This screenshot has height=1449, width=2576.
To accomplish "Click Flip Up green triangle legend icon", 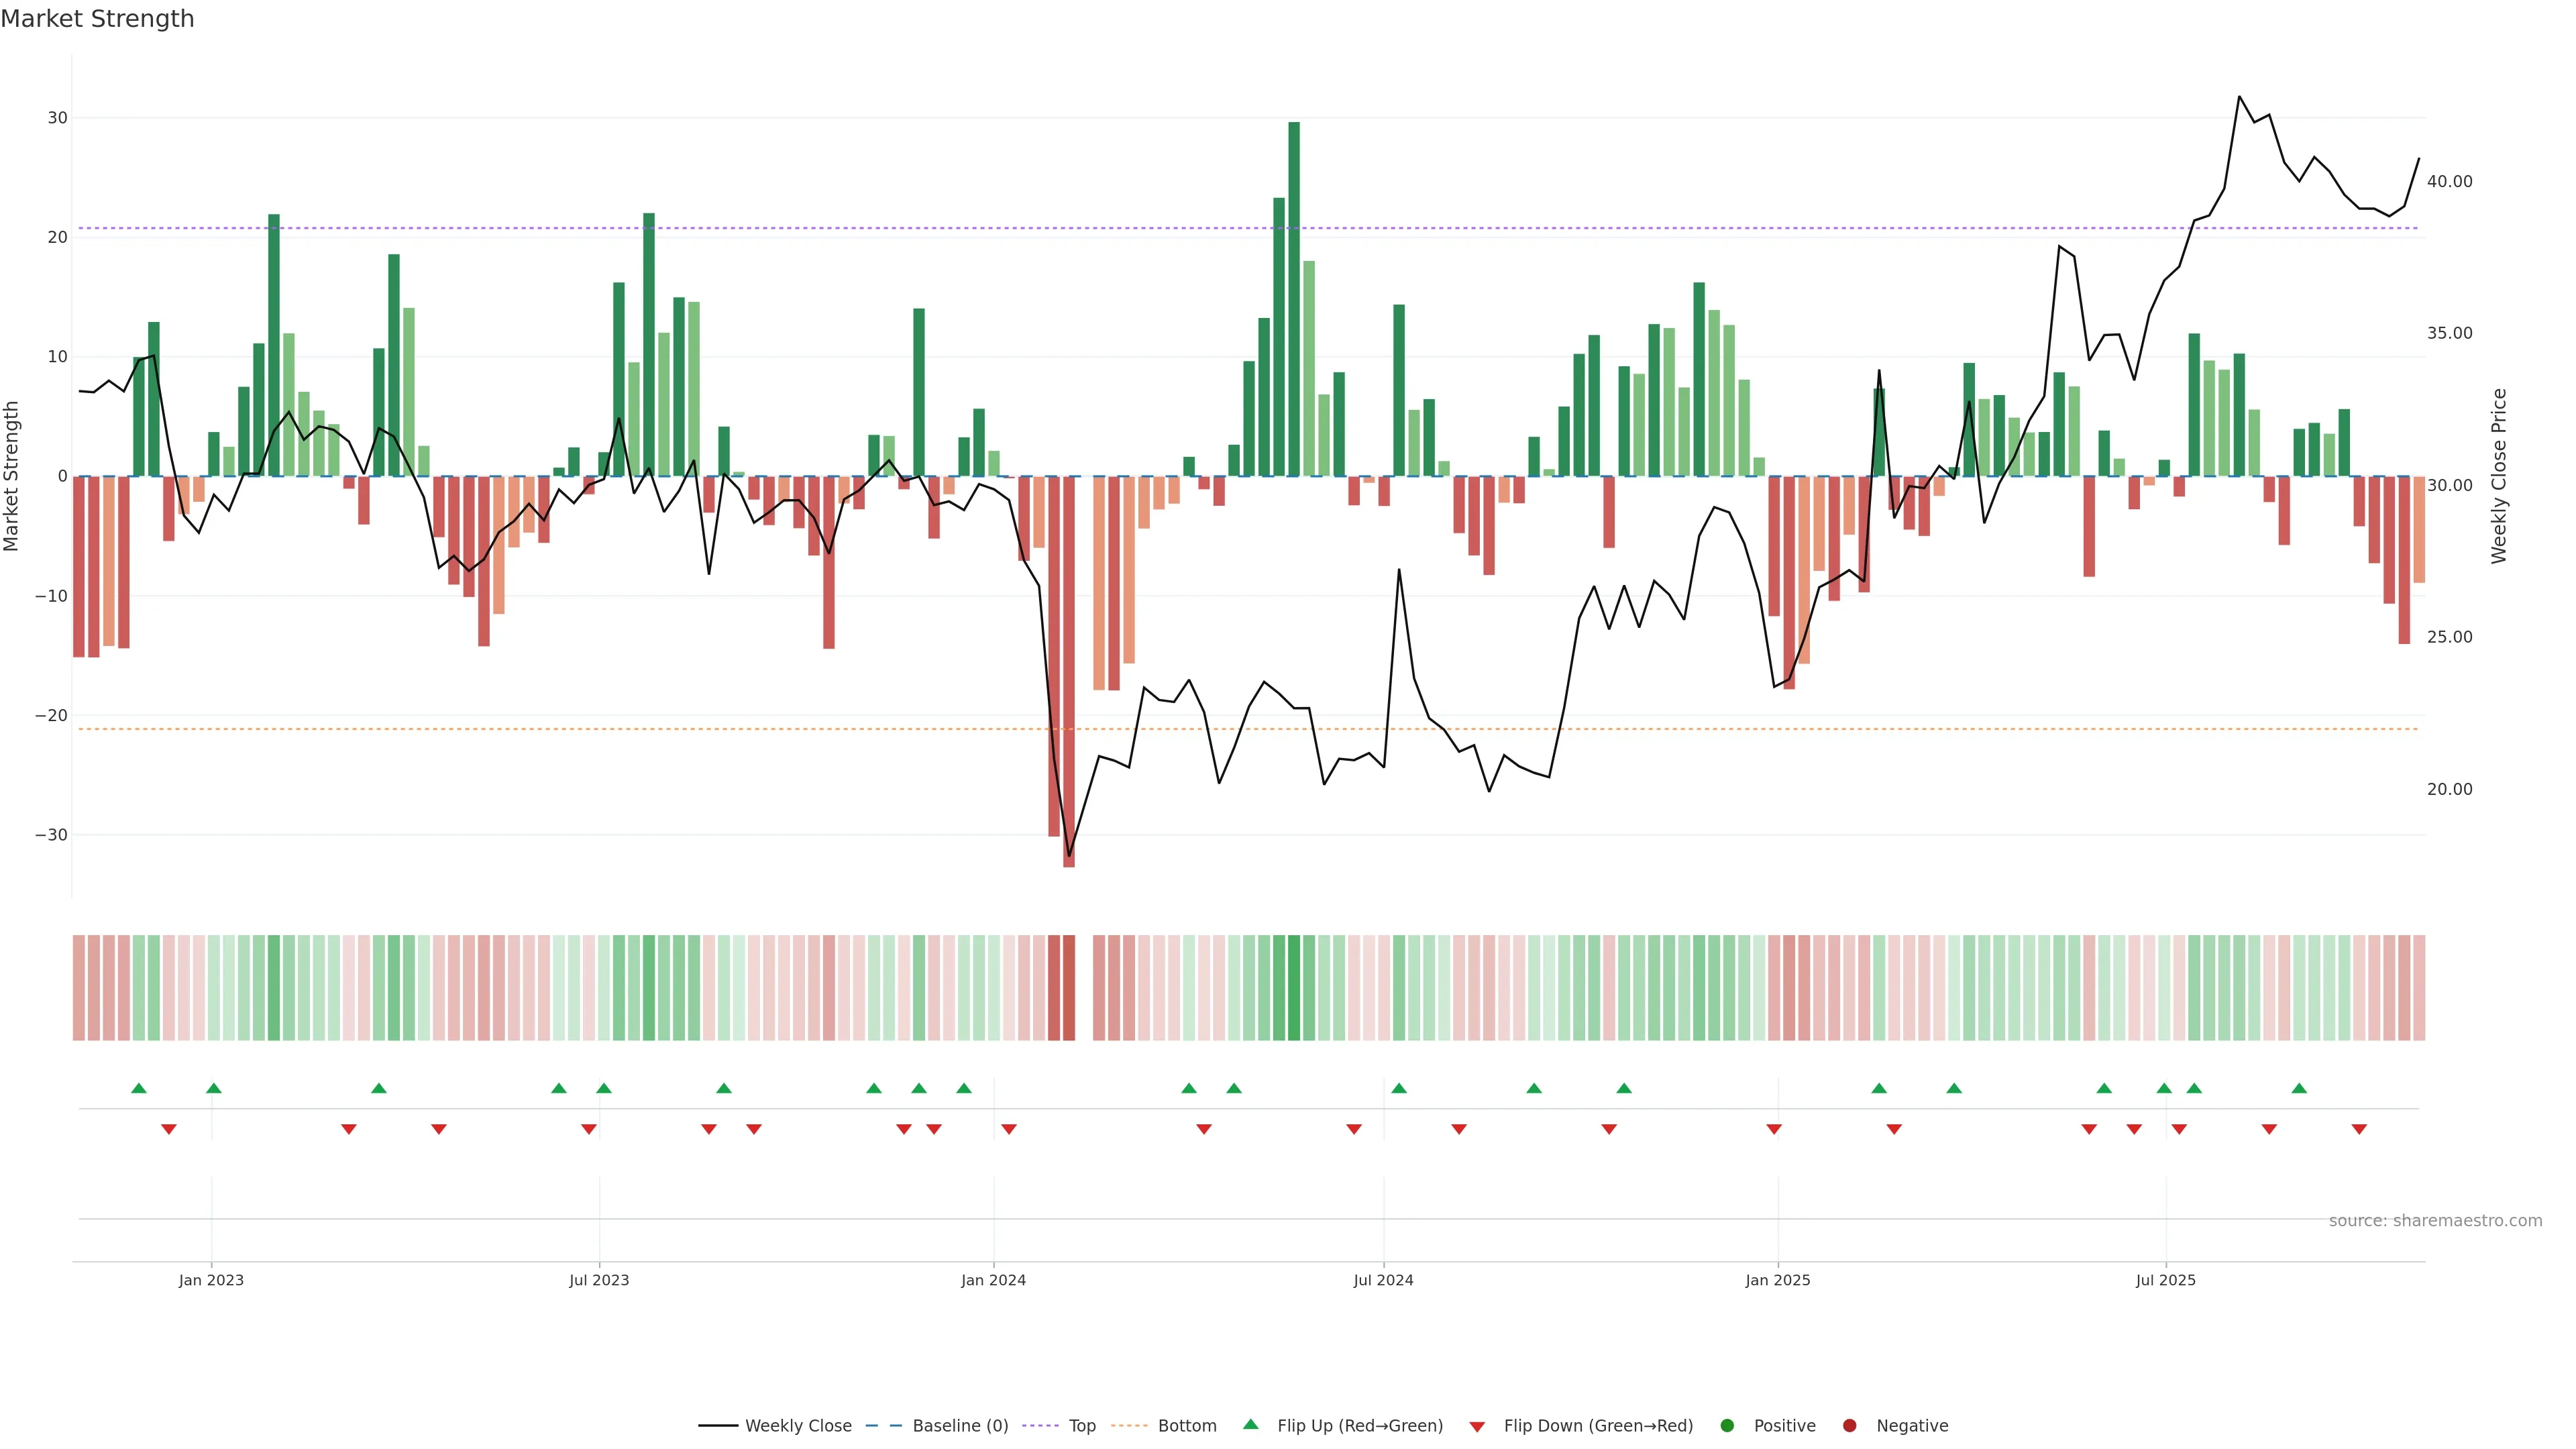I will [1250, 1424].
